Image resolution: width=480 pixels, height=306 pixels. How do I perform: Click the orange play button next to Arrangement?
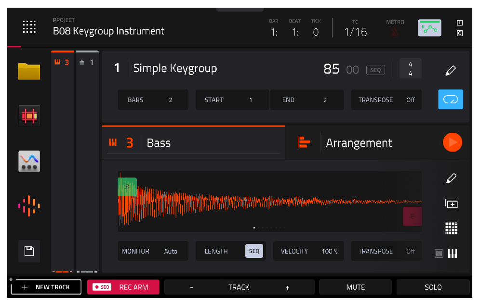click(x=452, y=142)
